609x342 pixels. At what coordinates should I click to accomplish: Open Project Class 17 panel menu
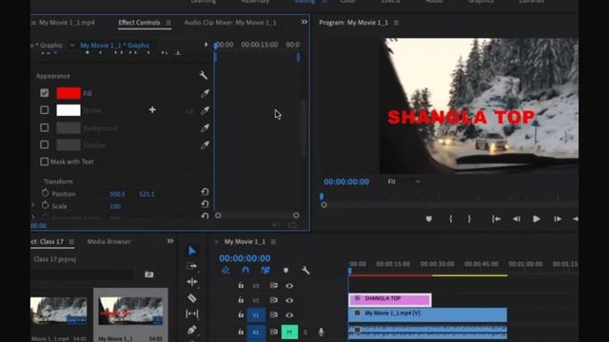(x=71, y=242)
